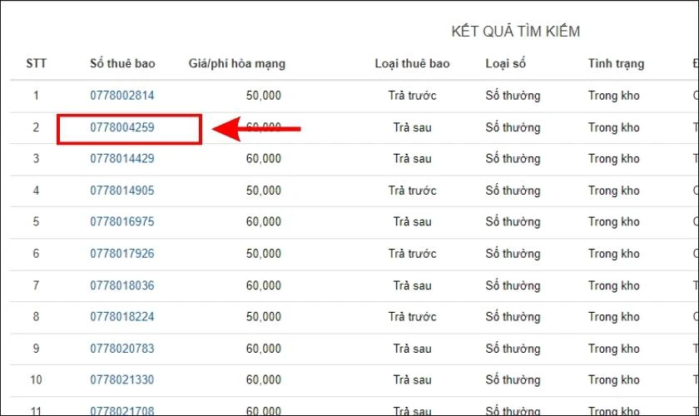Click the STT column header
This screenshot has width=699, height=416.
[x=36, y=63]
